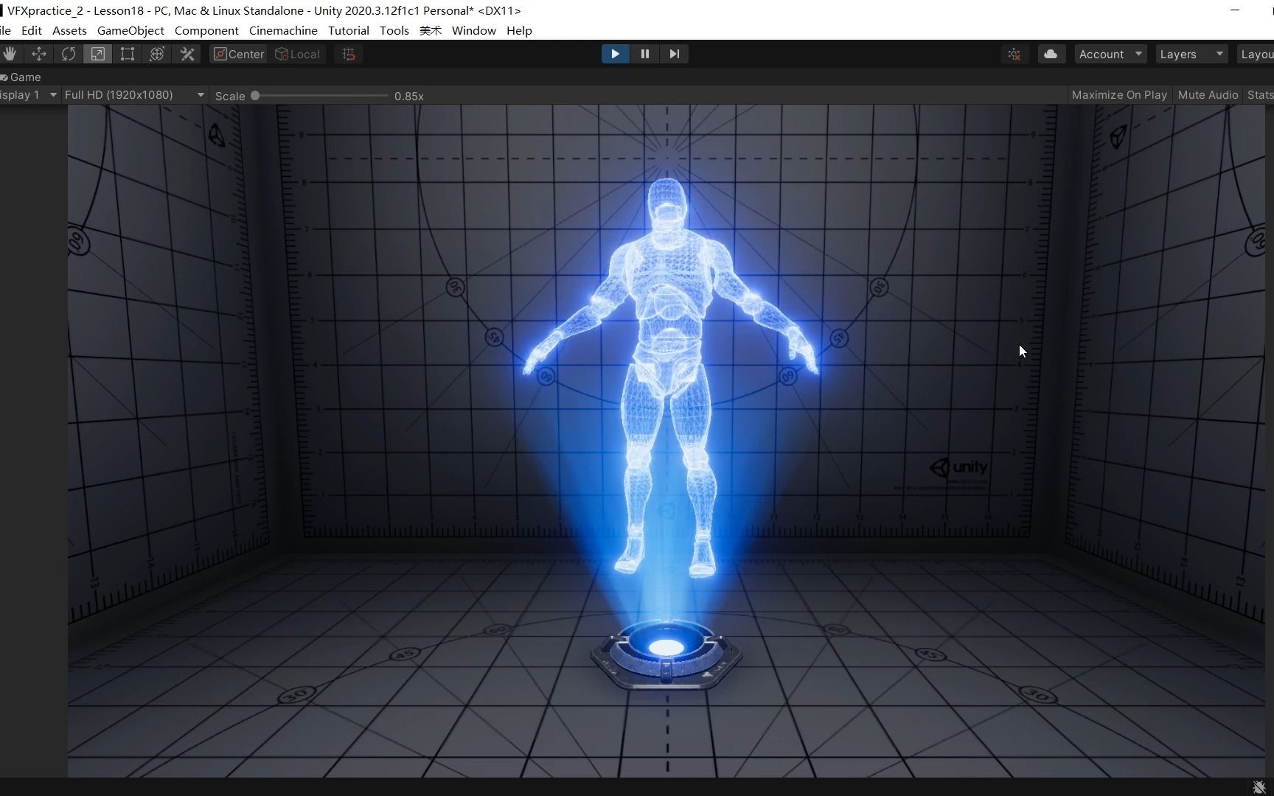1274x796 pixels.
Task: Open custom editor tools
Action: click(x=187, y=54)
